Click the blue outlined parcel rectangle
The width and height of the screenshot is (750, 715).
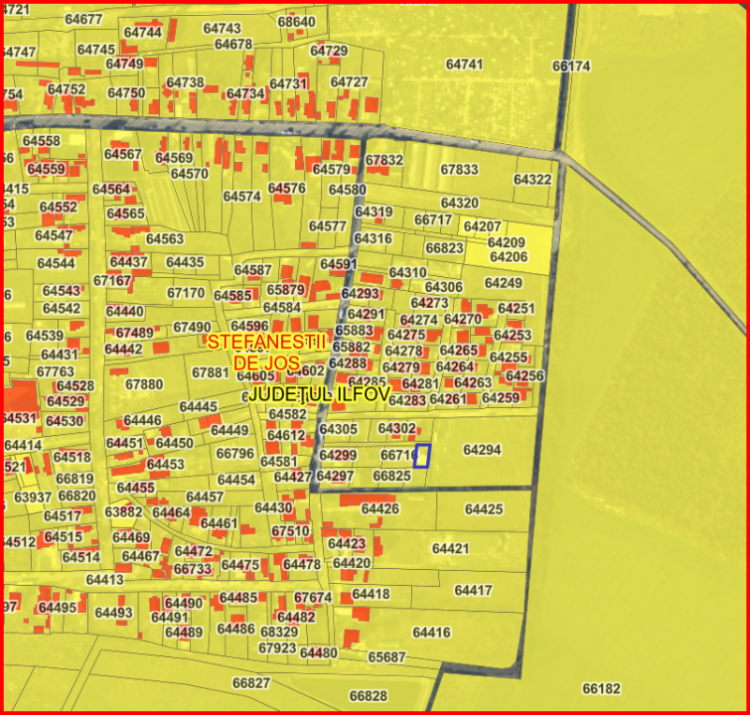422,456
